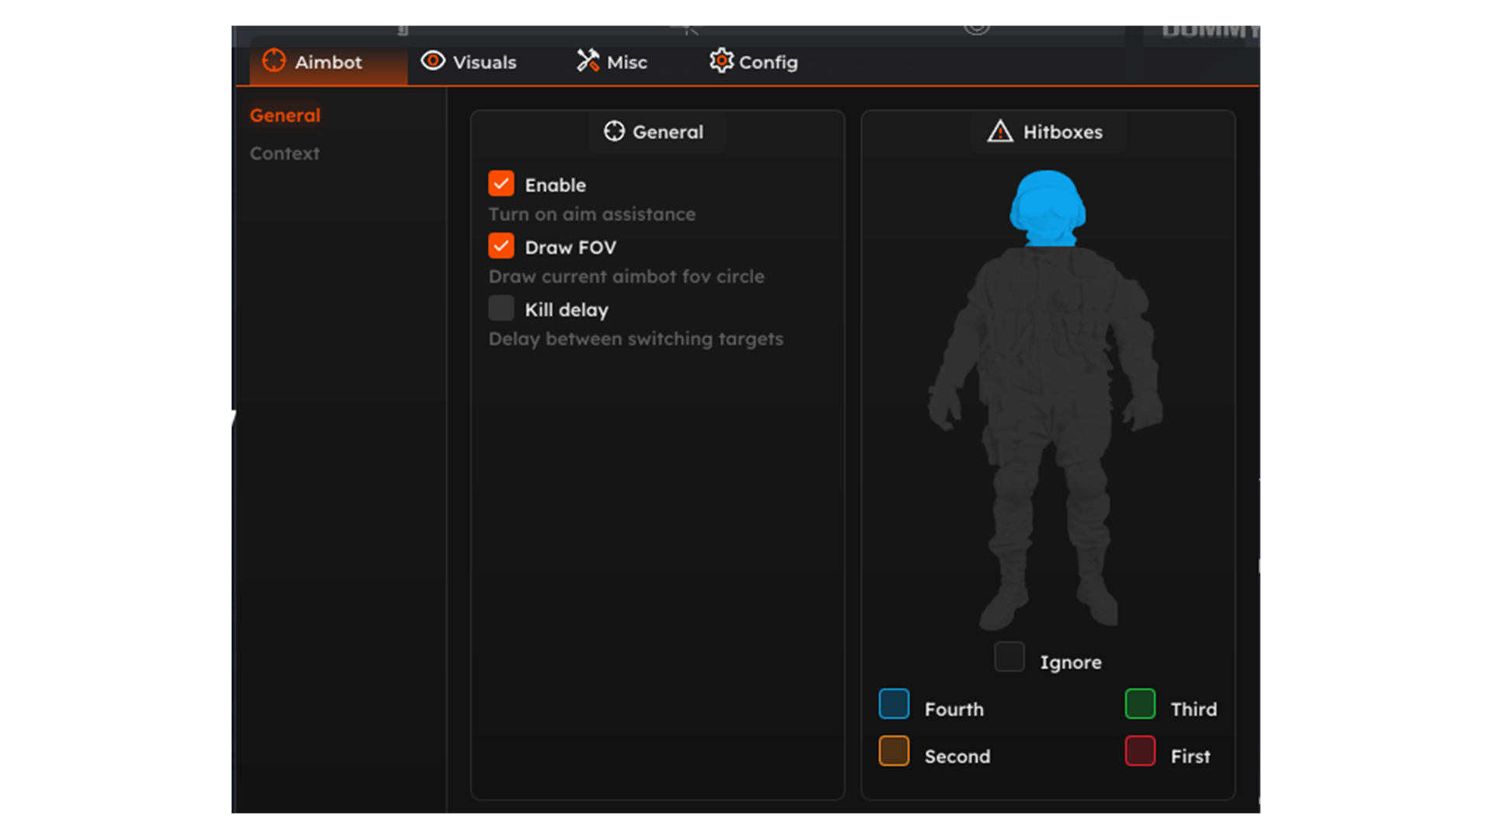Click the Misc tools icon
1492x839 pixels.
[x=587, y=61]
